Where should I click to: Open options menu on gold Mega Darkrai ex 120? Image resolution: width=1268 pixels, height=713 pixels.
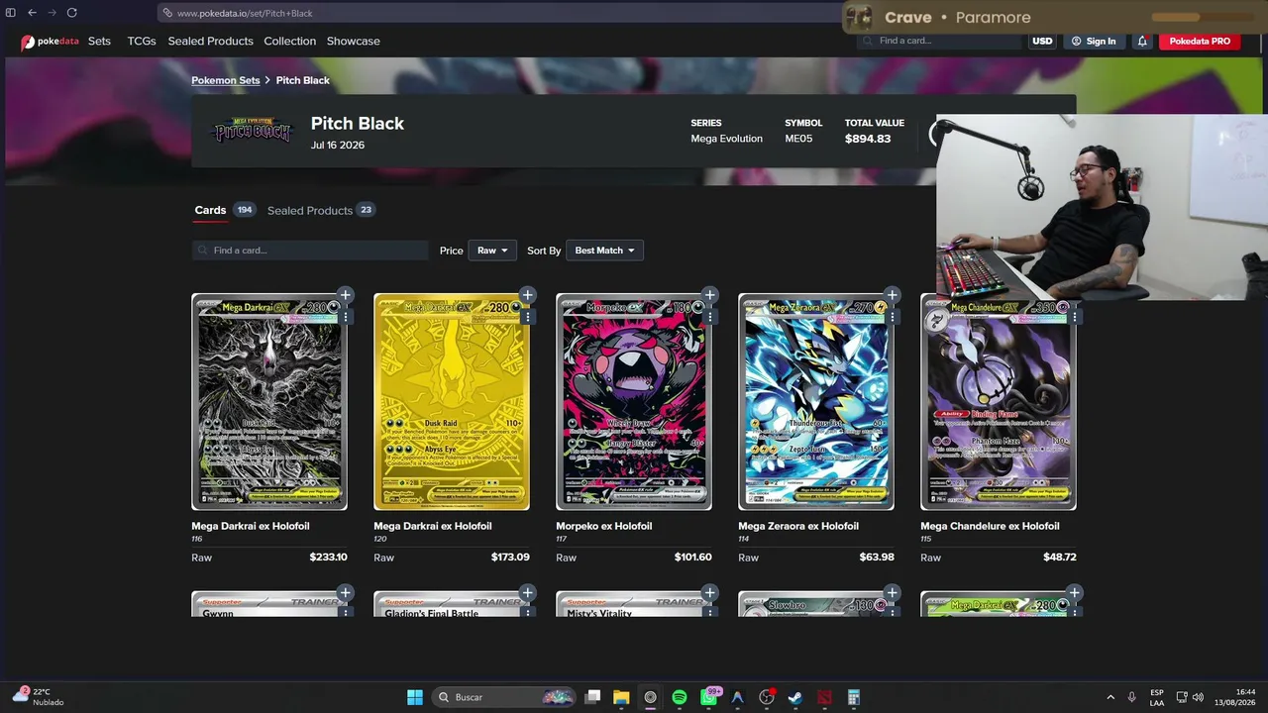pos(527,317)
